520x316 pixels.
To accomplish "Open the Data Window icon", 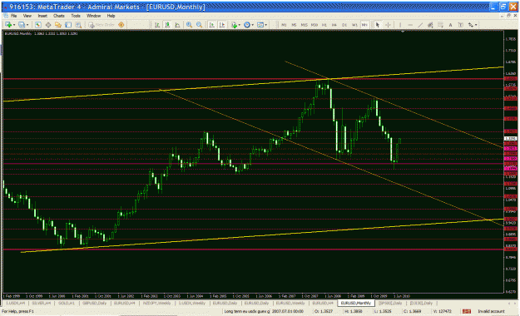I will click(x=48, y=25).
